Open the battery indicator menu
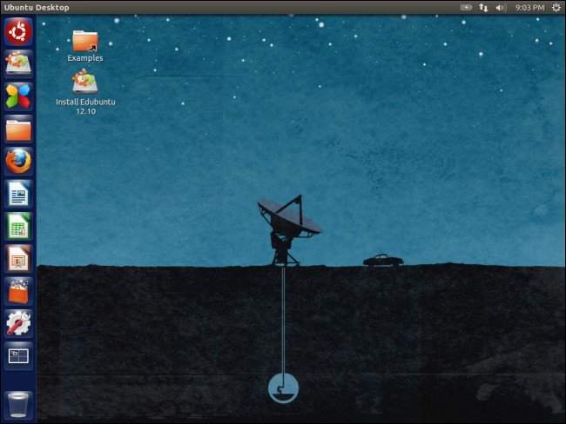The height and width of the screenshot is (424, 566). [466, 8]
